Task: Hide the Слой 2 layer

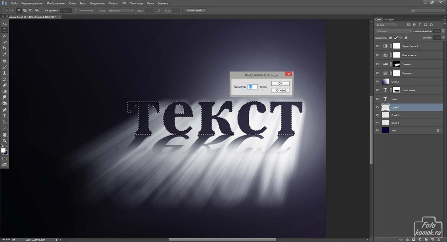Action: [378, 82]
